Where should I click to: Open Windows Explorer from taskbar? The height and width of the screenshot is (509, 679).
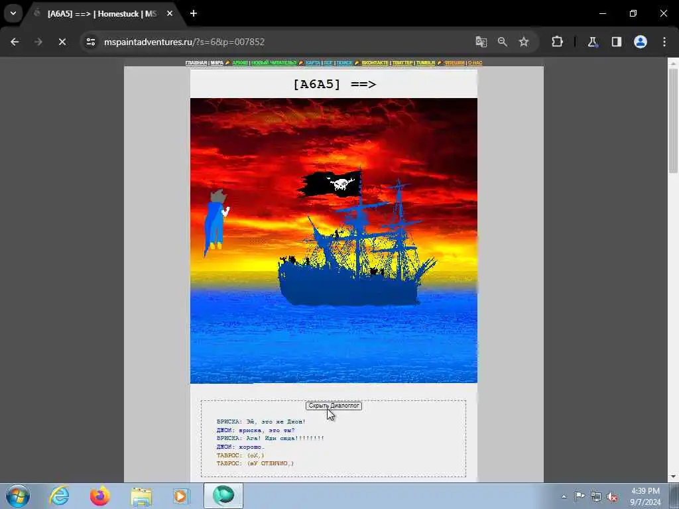141,496
